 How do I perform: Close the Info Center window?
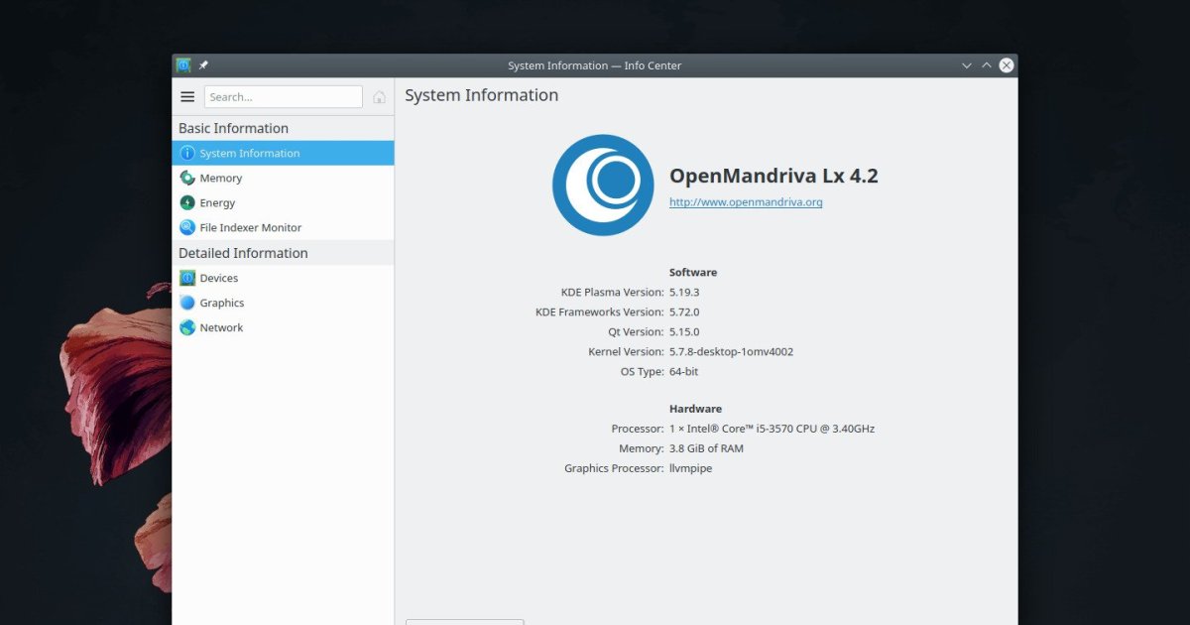pos(1007,65)
